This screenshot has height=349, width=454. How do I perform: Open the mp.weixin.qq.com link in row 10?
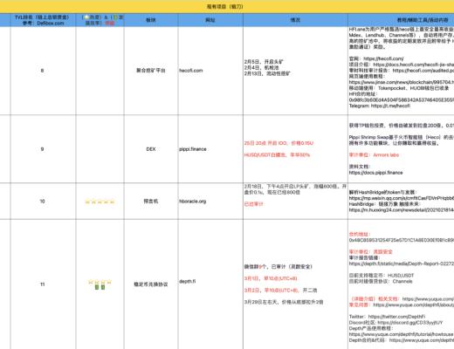pyautogui.click(x=402, y=198)
